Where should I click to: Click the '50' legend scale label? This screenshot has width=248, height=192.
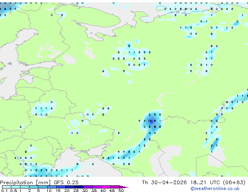[121, 190]
